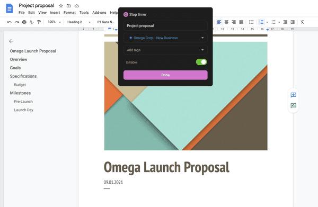Open the Edit menu
The width and height of the screenshot is (318, 207).
31,13
